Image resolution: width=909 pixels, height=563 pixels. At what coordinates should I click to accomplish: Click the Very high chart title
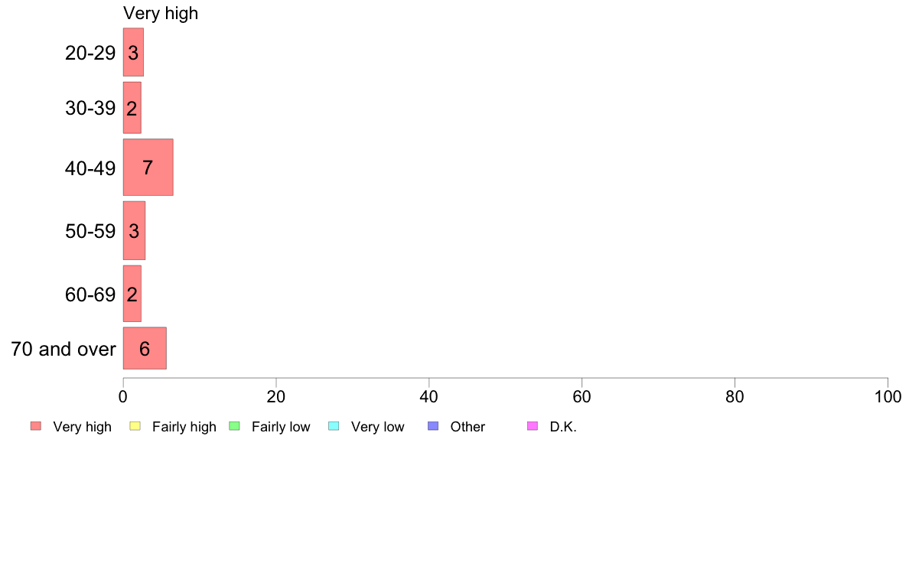[x=161, y=13]
